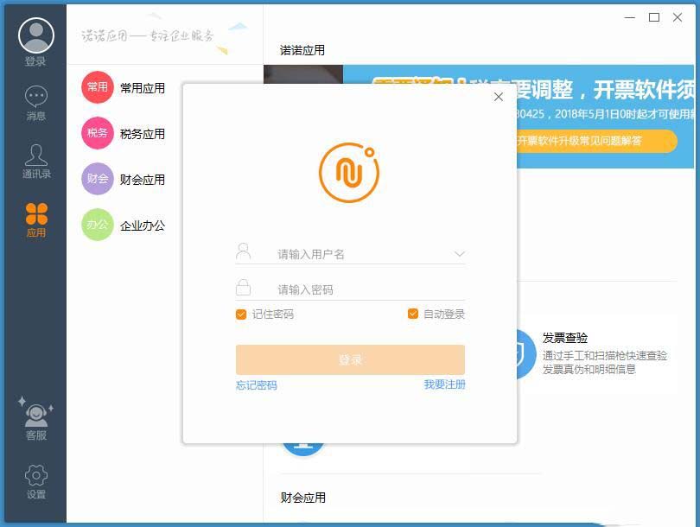Open the 通讯录 contacts icon

pos(35,156)
